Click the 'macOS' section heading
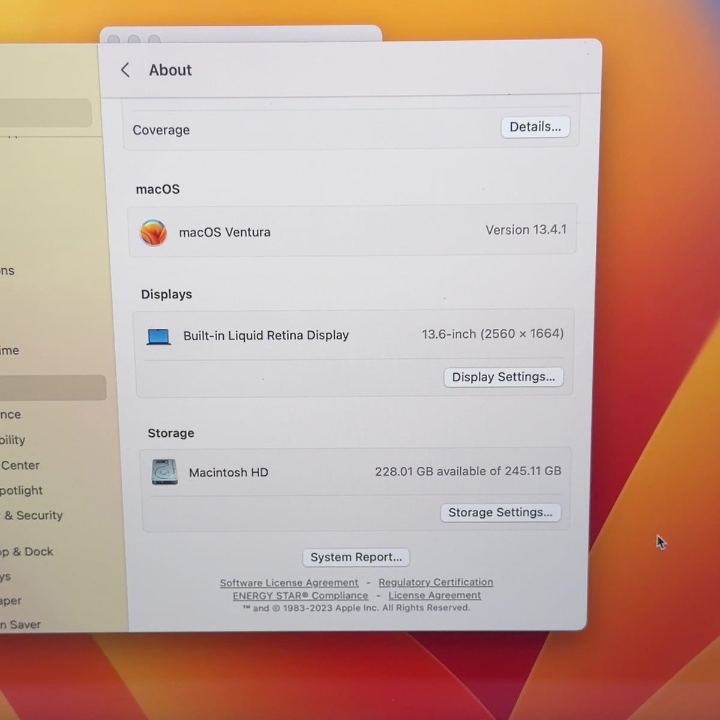This screenshot has width=720, height=720. (158, 189)
